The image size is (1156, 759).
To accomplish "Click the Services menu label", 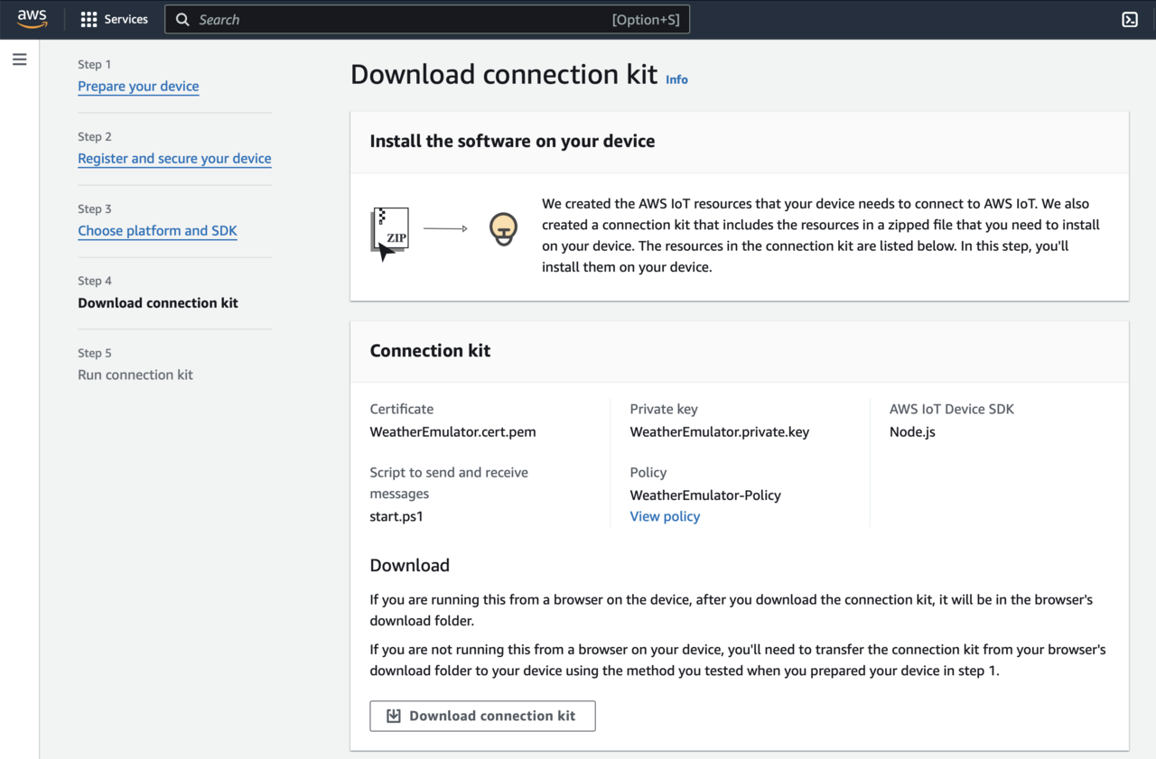I will point(126,19).
